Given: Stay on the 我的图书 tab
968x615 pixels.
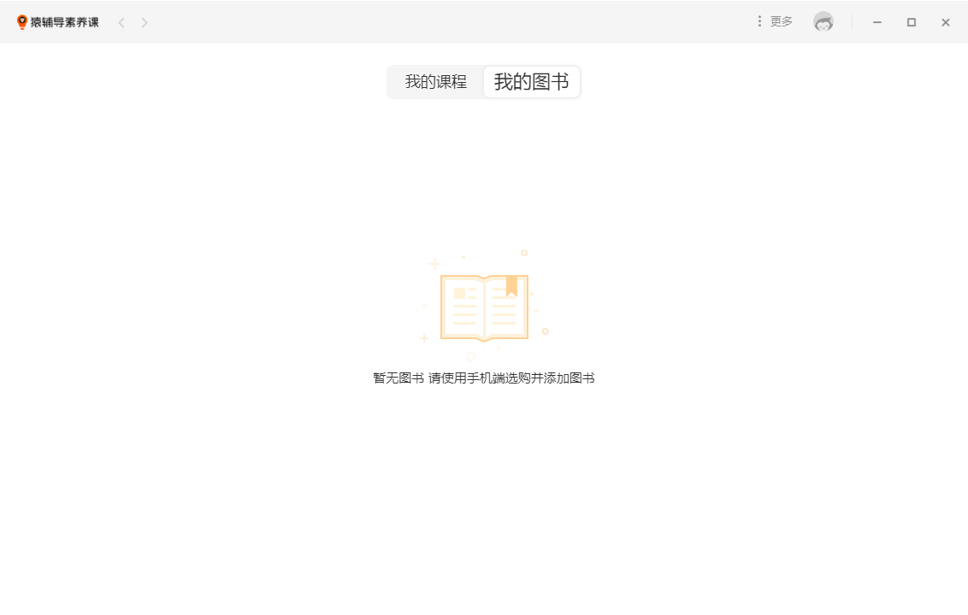Looking at the screenshot, I should click(531, 81).
